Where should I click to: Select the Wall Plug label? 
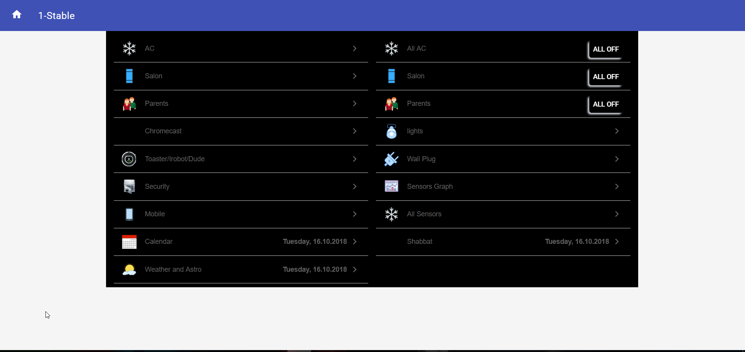[x=421, y=159]
